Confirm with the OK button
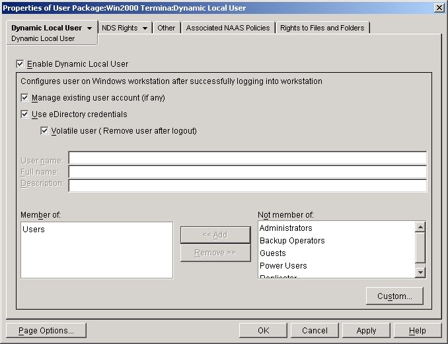 [x=263, y=331]
